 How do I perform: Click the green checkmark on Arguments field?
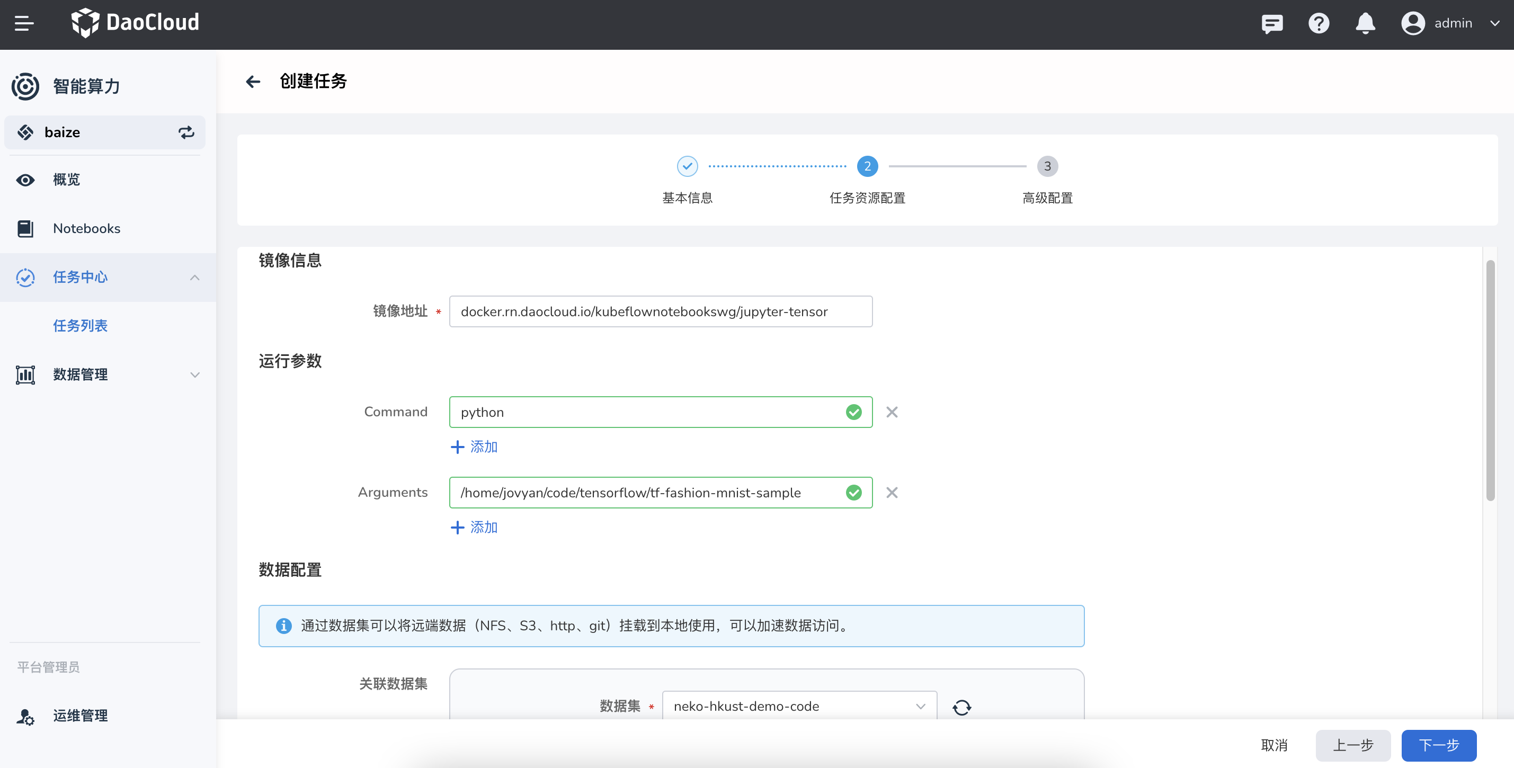coord(853,493)
